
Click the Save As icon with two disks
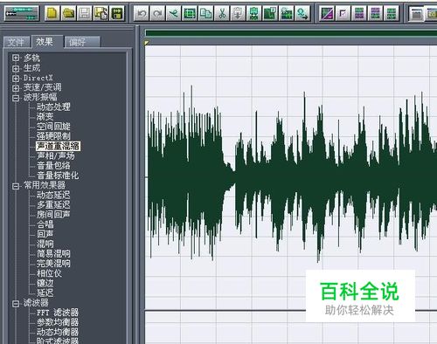click(101, 13)
